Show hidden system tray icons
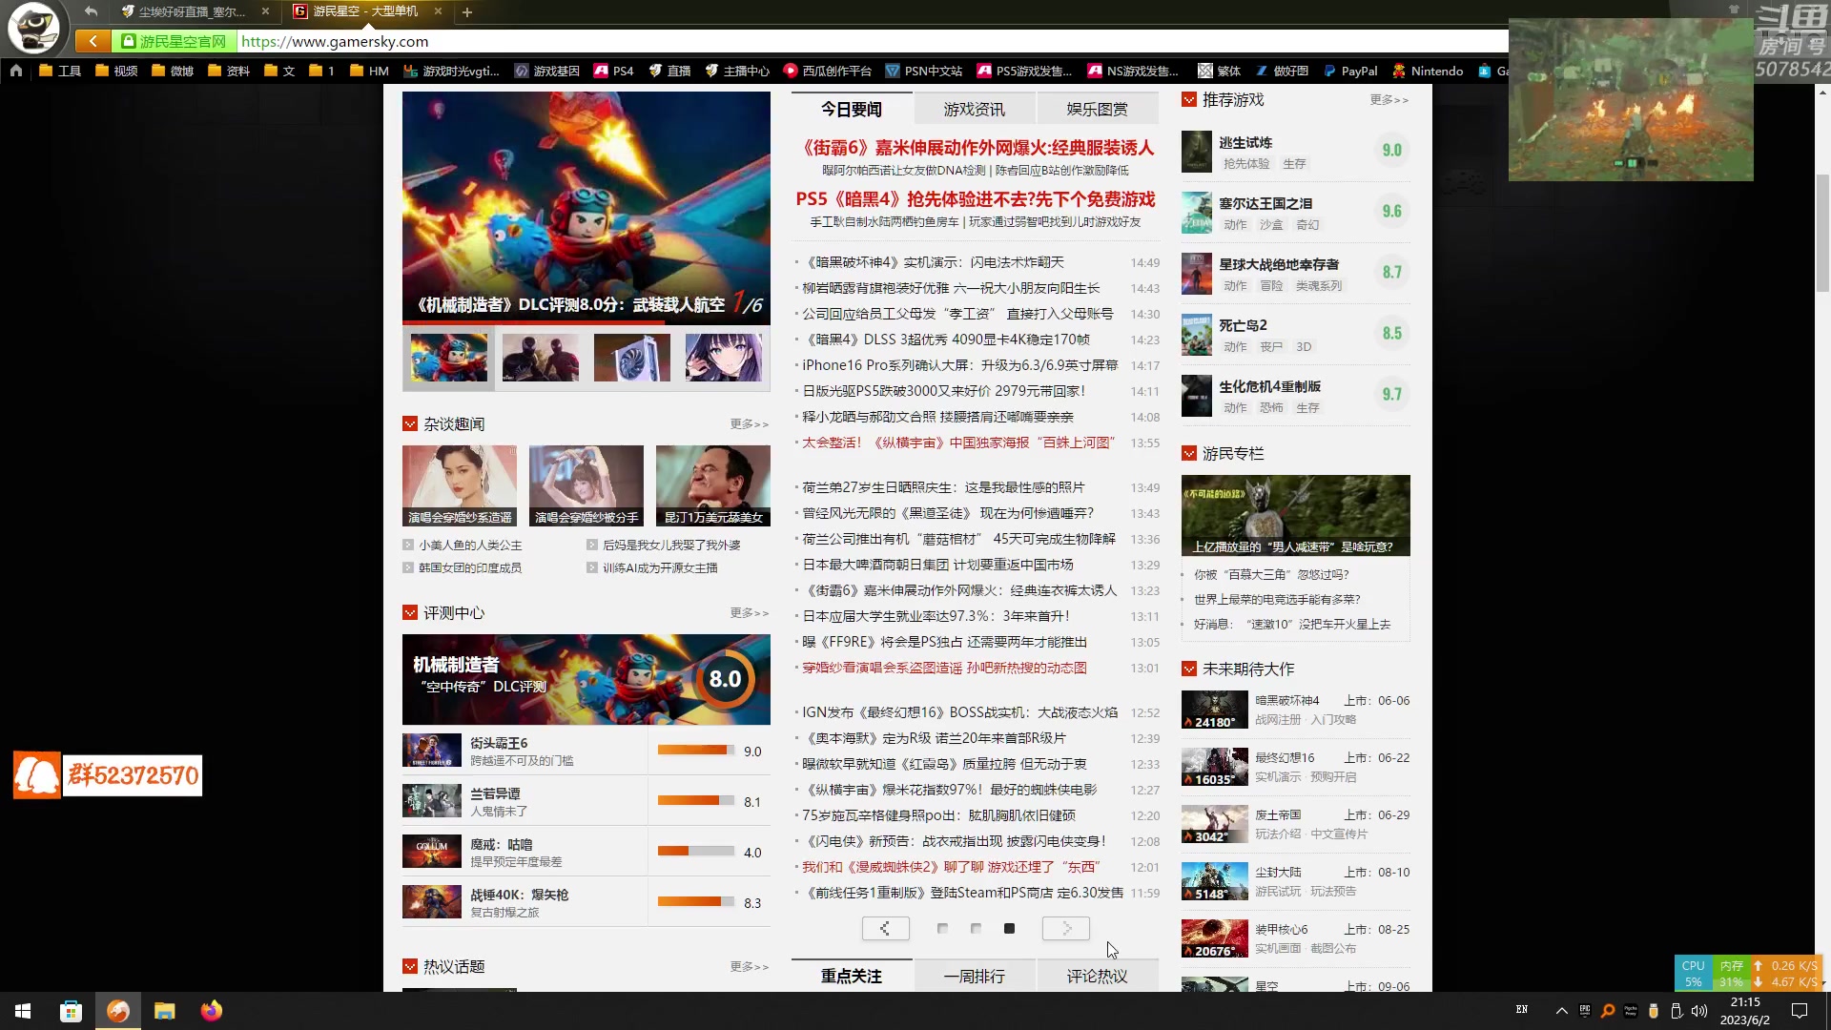This screenshot has width=1831, height=1030. coord(1561,1011)
